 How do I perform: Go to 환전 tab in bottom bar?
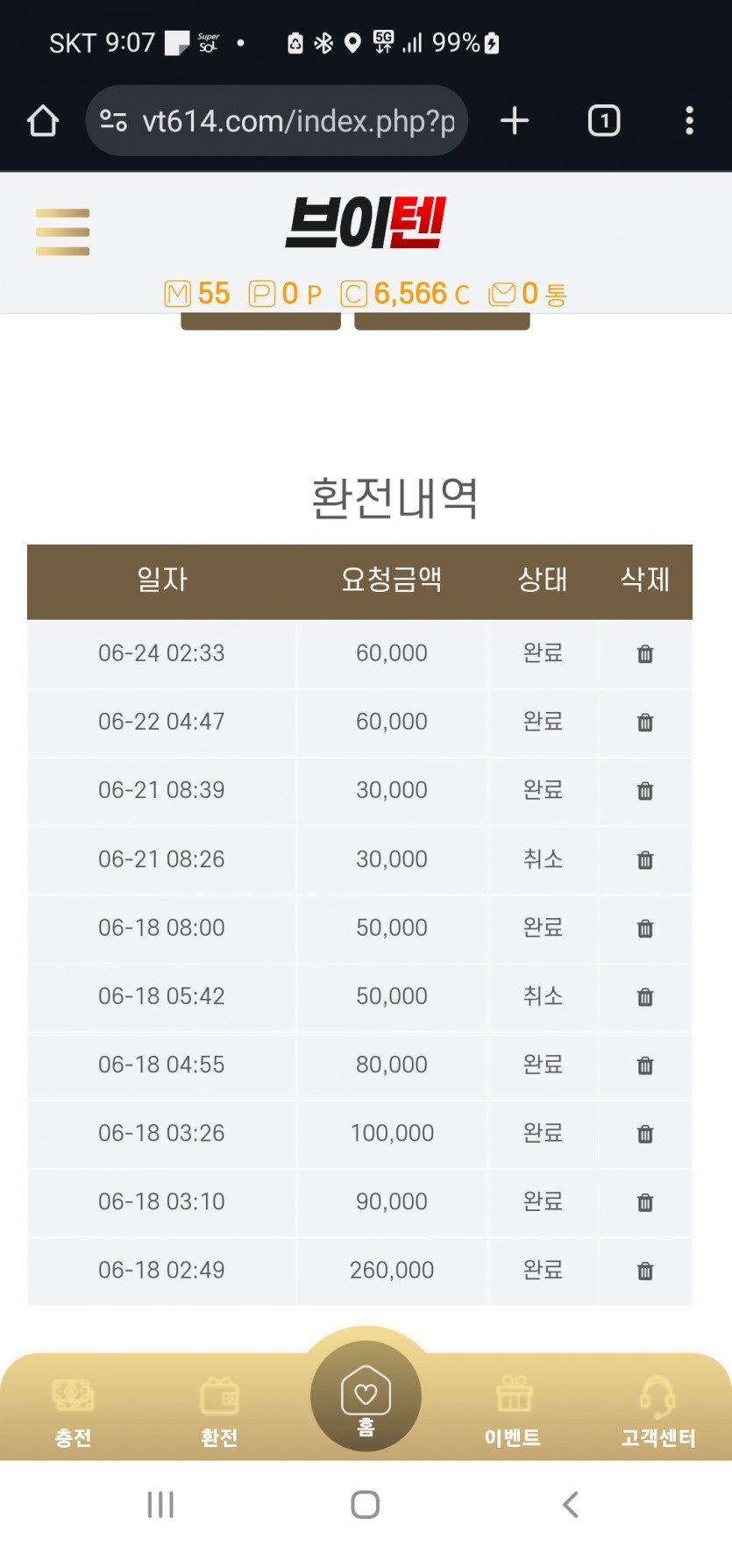(219, 1411)
